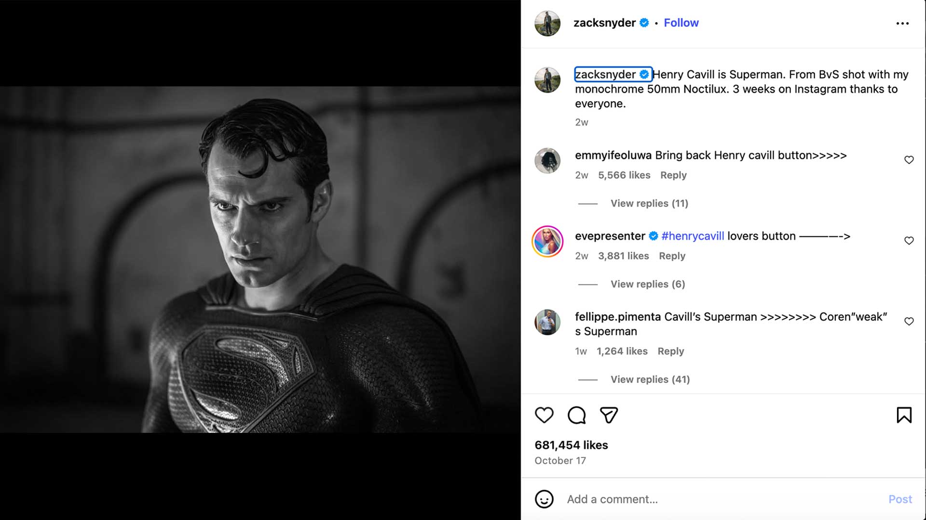Open the emoji picker in the comment box
926x520 pixels.
pyautogui.click(x=544, y=499)
